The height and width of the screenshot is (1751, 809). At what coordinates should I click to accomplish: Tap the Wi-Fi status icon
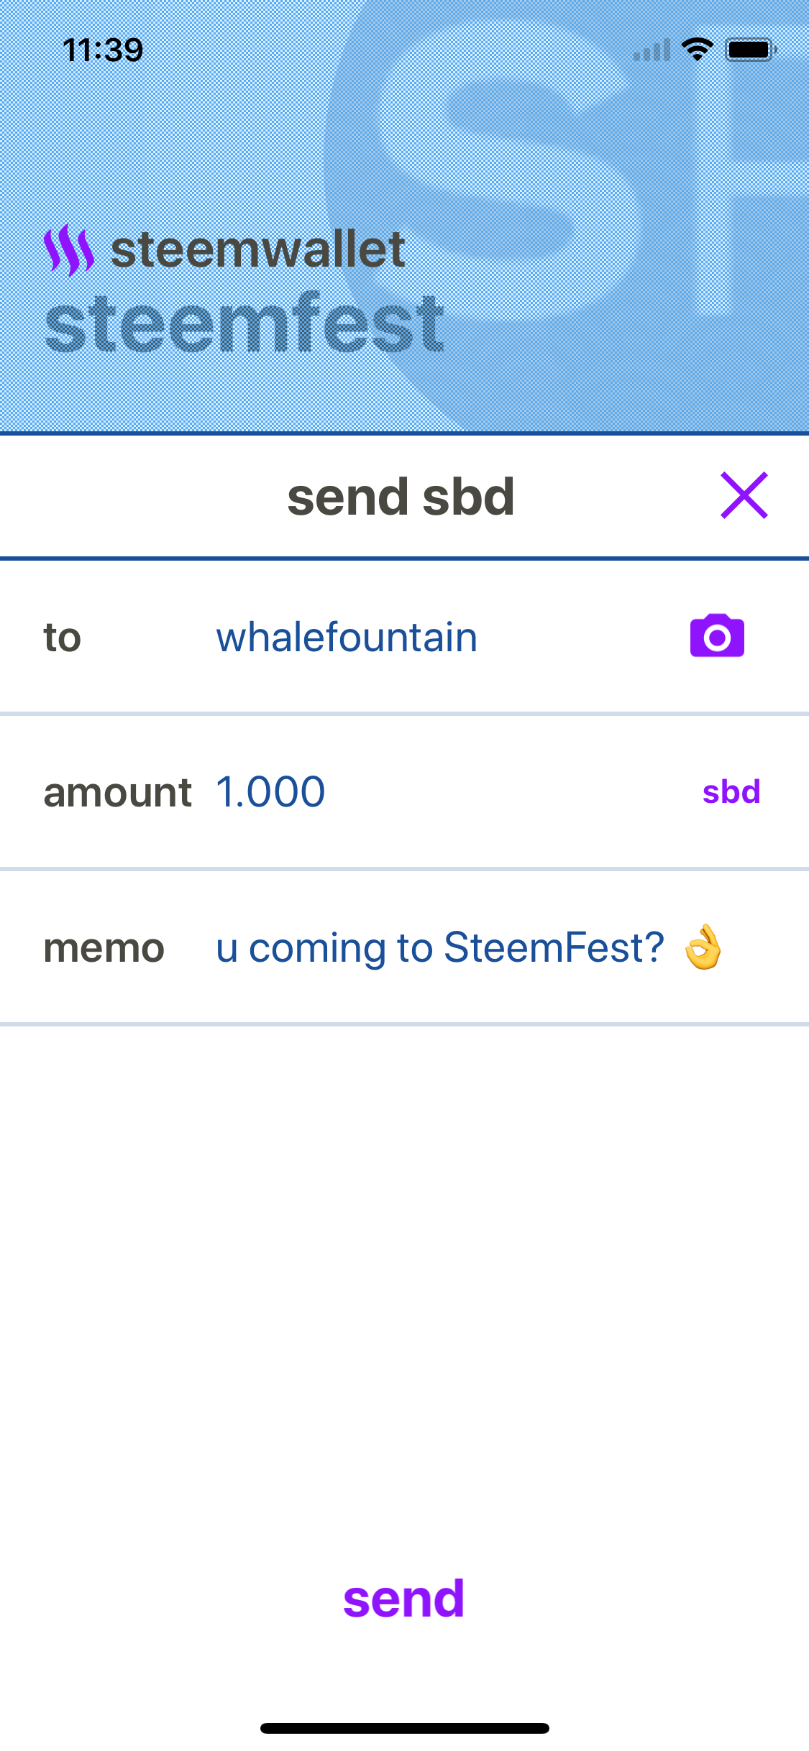(697, 50)
